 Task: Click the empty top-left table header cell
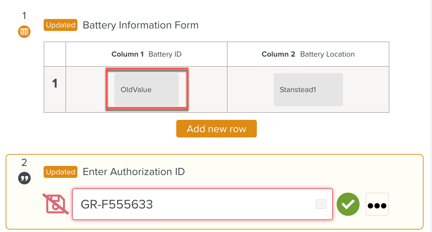click(x=55, y=54)
